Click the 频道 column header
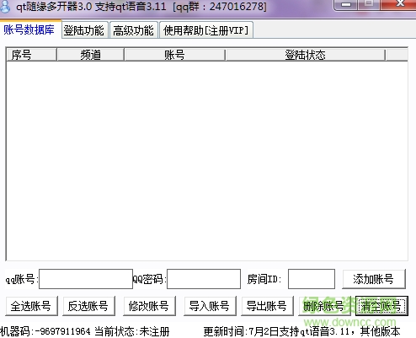416x338 pixels. pos(90,55)
